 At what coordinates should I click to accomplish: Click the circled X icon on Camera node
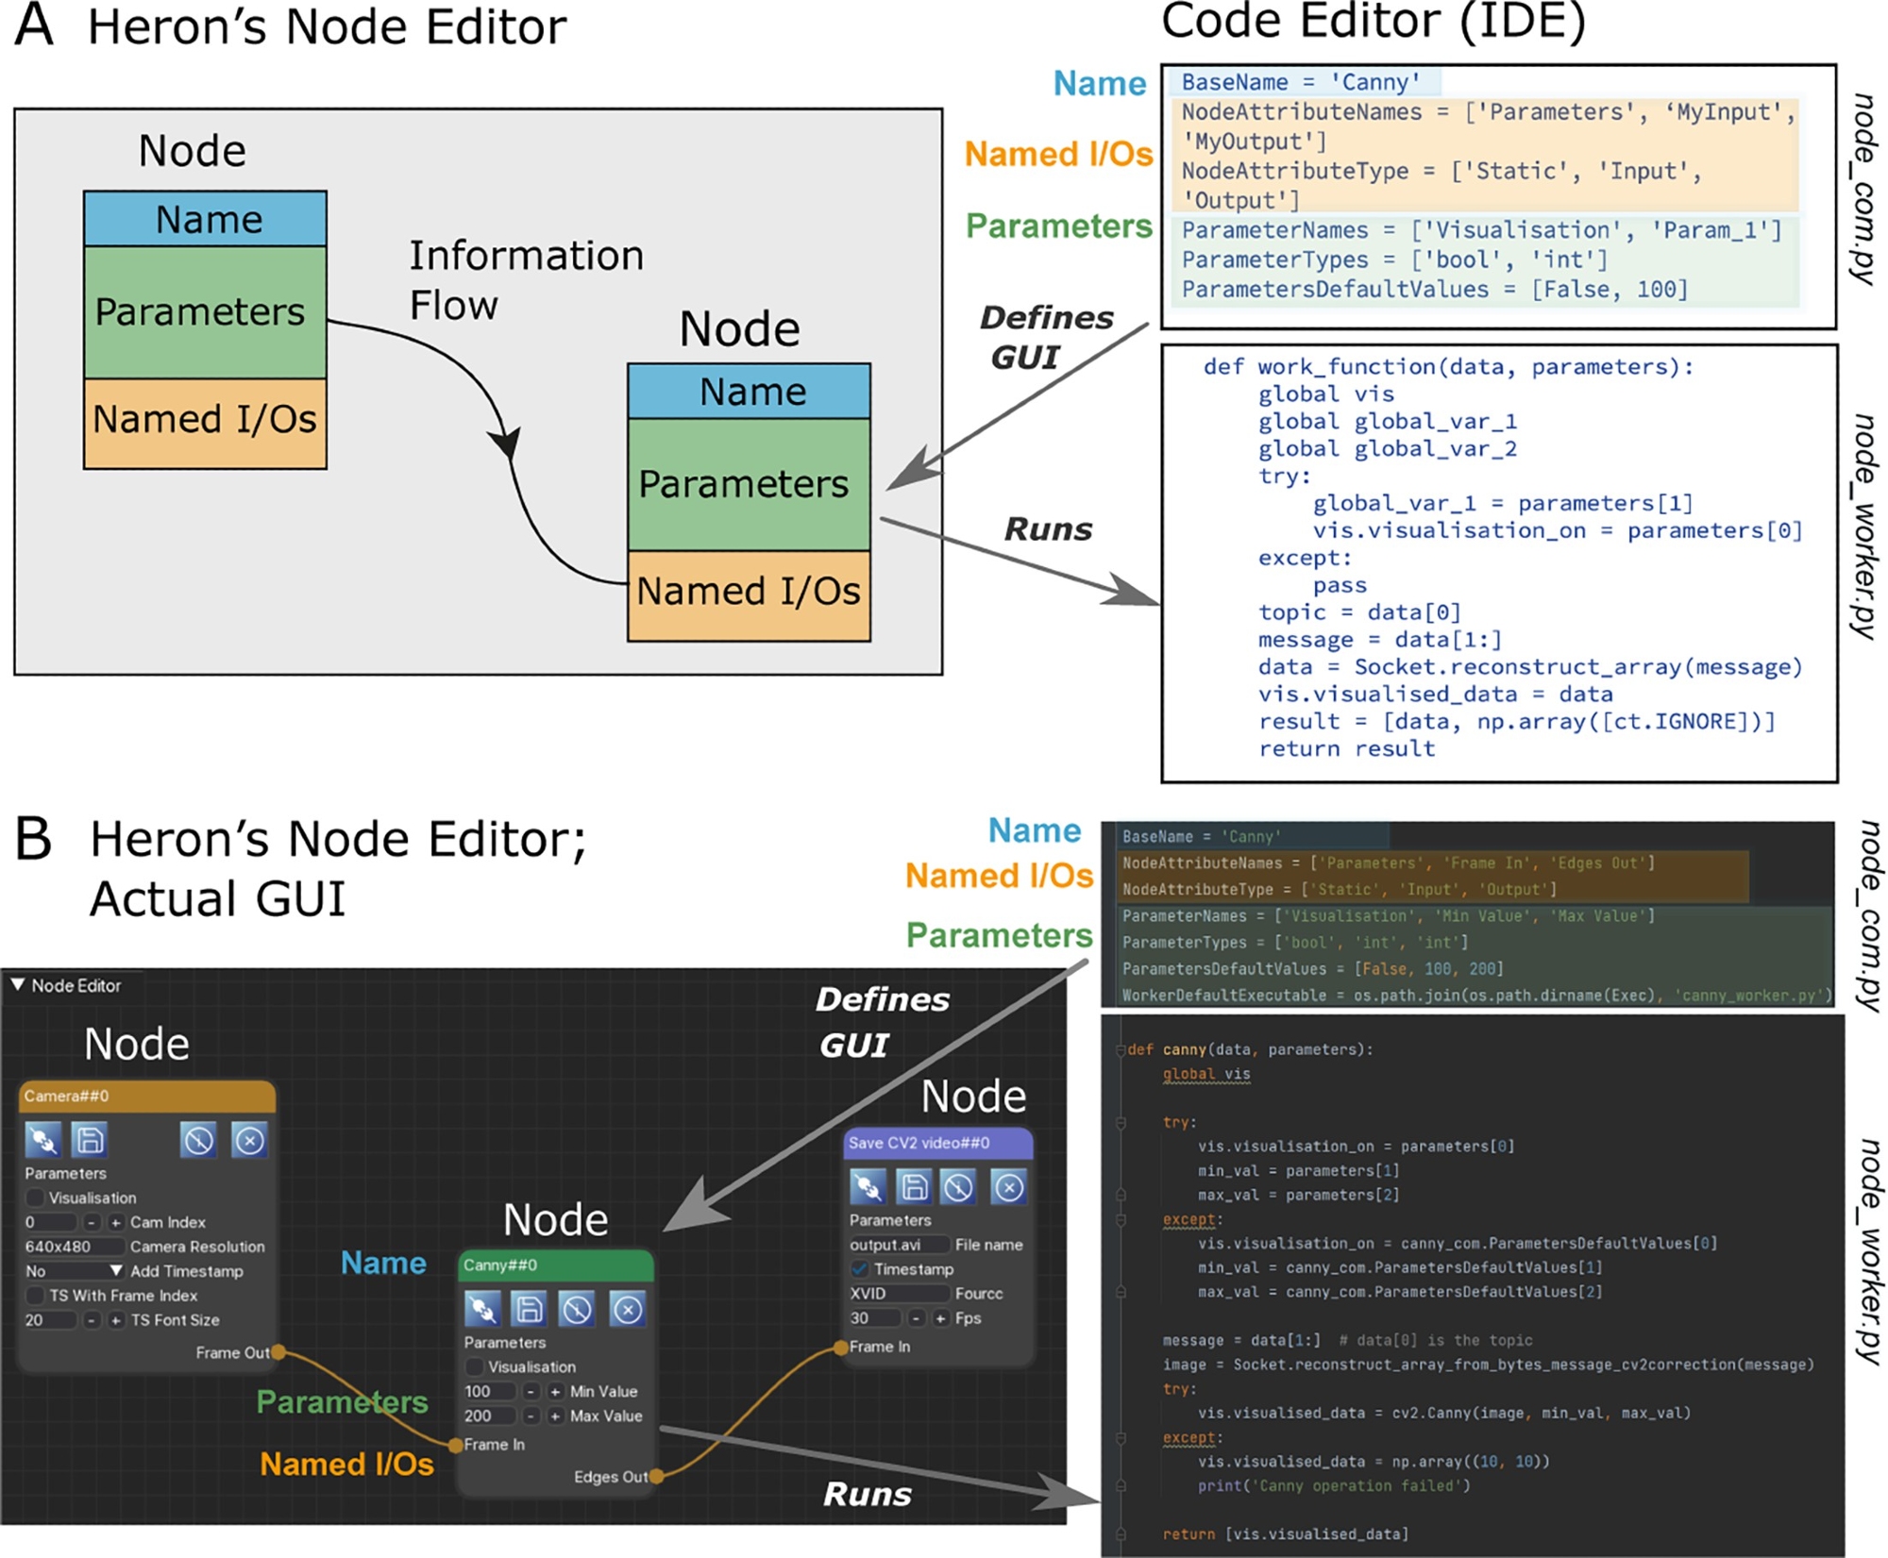249,1140
